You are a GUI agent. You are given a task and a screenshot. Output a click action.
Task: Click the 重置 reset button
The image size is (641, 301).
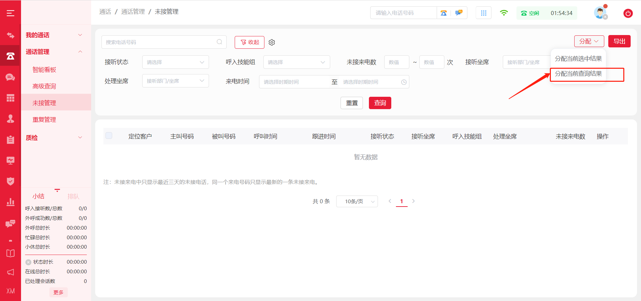[352, 103]
